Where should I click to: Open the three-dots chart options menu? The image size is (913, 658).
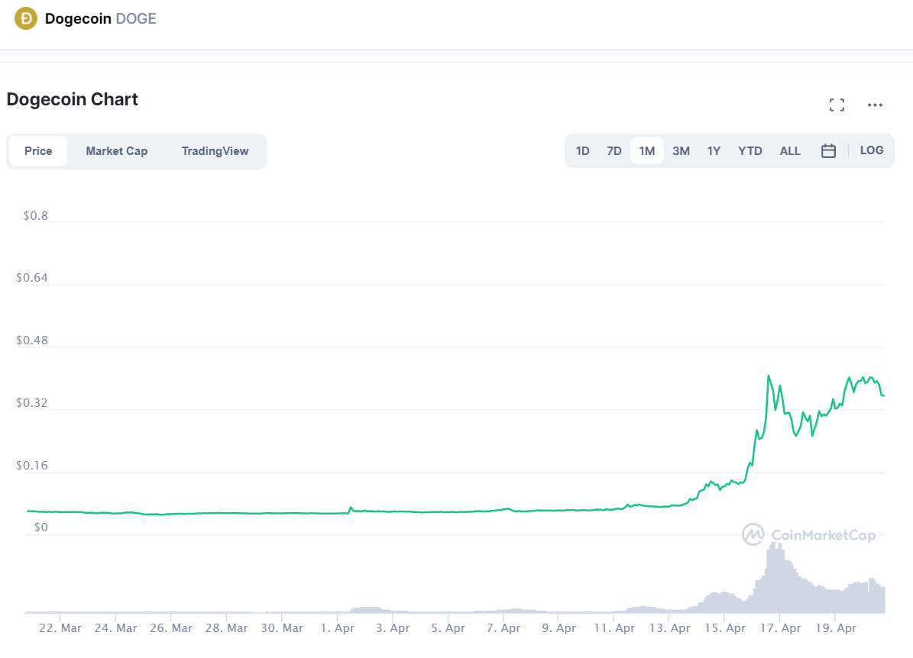[x=875, y=105]
